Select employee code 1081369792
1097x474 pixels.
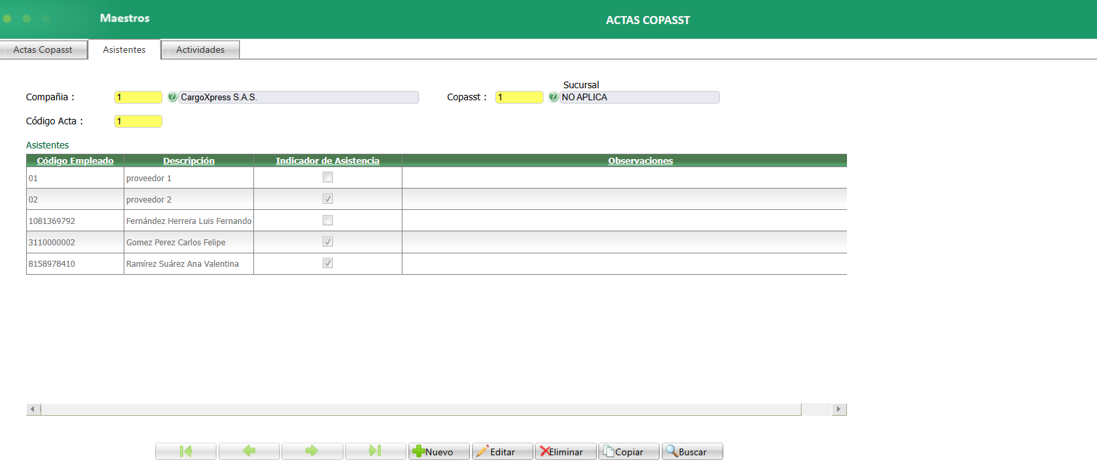[75, 221]
